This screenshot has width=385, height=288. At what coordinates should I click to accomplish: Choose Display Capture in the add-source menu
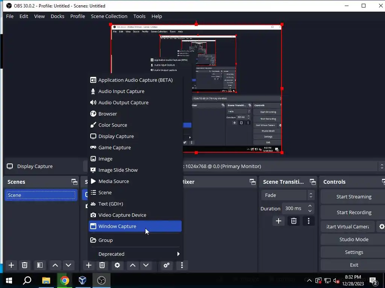tap(135, 136)
